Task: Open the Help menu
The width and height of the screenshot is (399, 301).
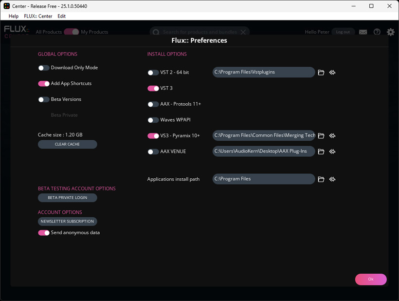Action: (x=14, y=16)
